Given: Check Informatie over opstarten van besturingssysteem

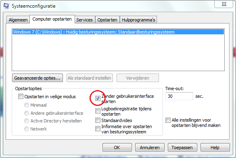Looking at the screenshot, I should point(98,129).
